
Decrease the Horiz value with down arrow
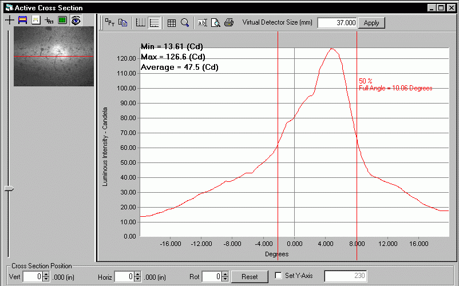click(137, 279)
